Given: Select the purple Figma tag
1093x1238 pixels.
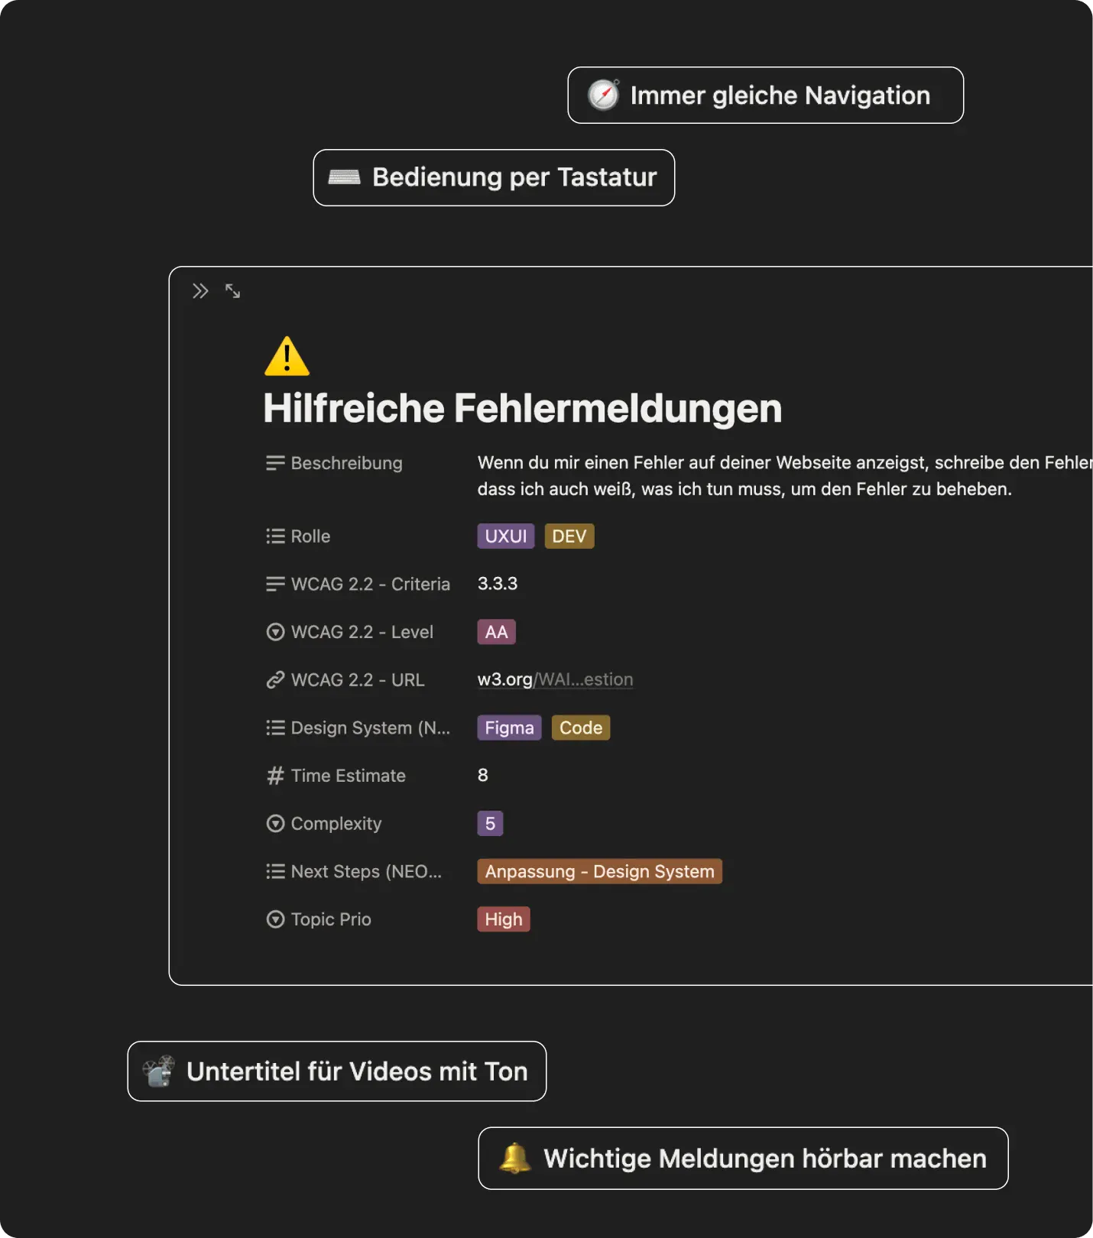Looking at the screenshot, I should [x=509, y=728].
